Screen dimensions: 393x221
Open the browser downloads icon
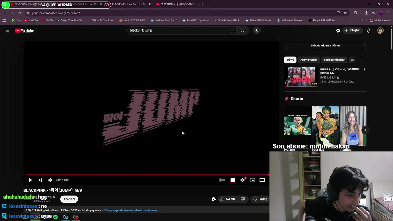pyautogui.click(x=366, y=13)
